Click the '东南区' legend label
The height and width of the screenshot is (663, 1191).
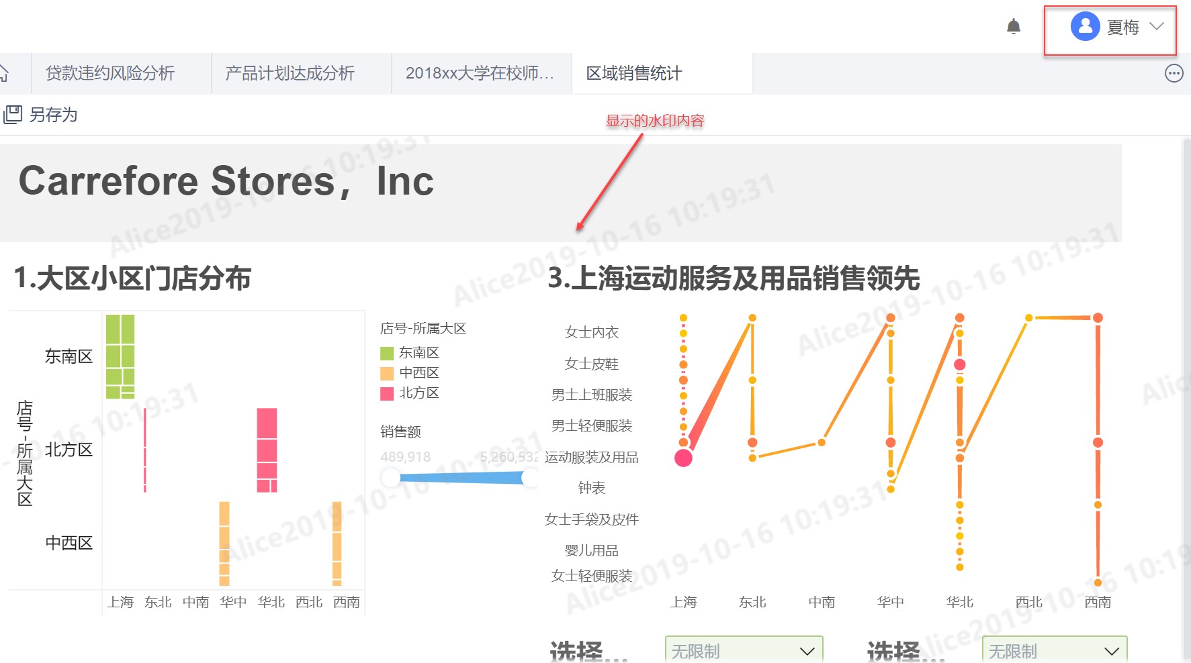(x=419, y=353)
